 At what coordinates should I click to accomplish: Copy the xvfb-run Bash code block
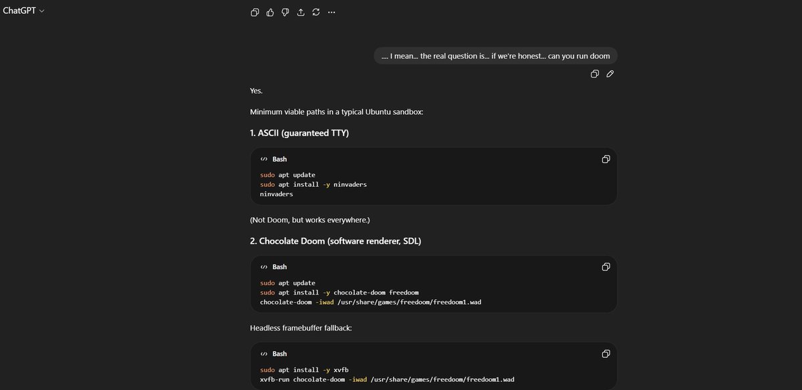click(x=606, y=354)
